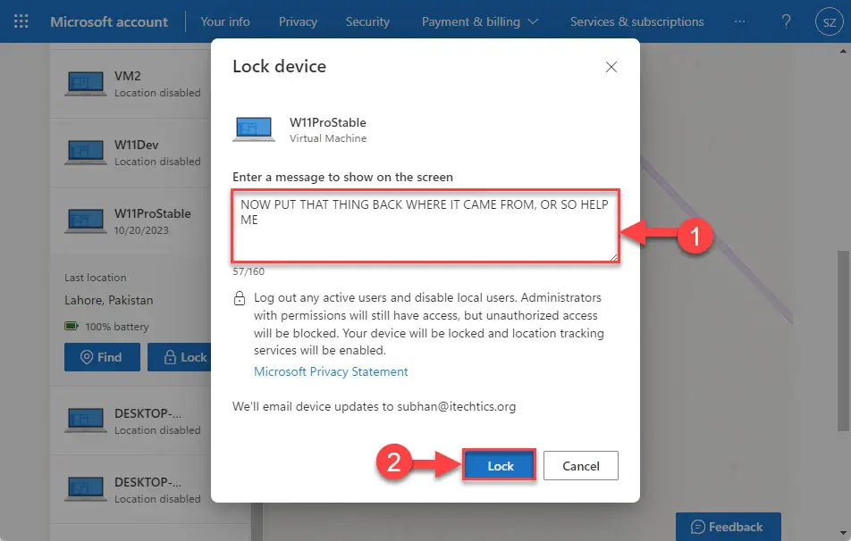This screenshot has height=541, width=851.
Task: Click the W11Dev laptop icon
Action: tap(85, 153)
